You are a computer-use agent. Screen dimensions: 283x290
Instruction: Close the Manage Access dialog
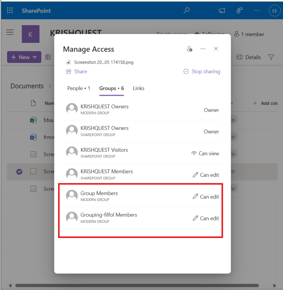216,49
